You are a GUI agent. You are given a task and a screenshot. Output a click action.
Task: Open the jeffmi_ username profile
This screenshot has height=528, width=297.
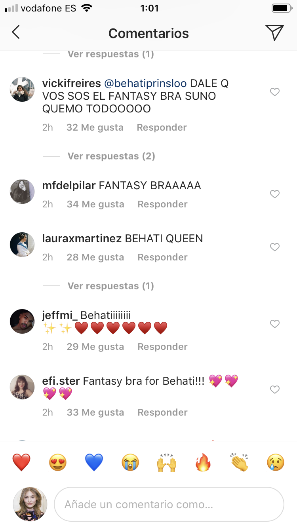coord(59,315)
